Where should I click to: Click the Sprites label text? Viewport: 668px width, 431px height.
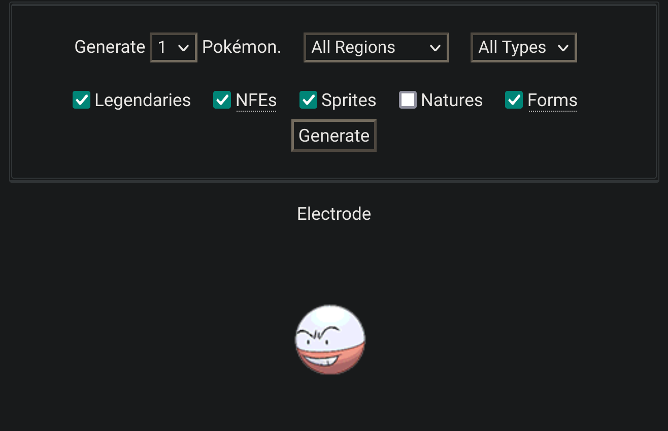coord(349,100)
